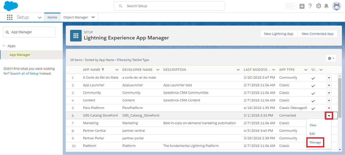
Task: Click the New Connected App button
Action: point(317,34)
